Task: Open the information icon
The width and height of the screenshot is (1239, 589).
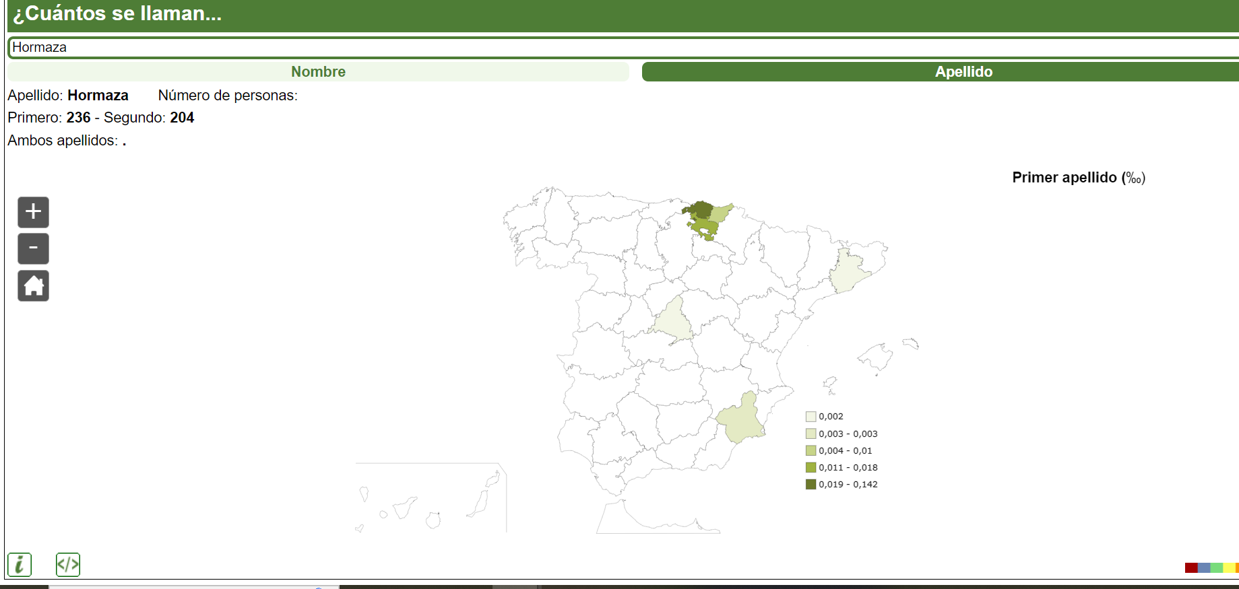Action: pos(20,564)
